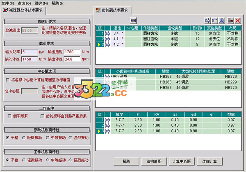246x172 pixels.
Task: Click the delete-row icon with small red x
Action: (x=230, y=21)
